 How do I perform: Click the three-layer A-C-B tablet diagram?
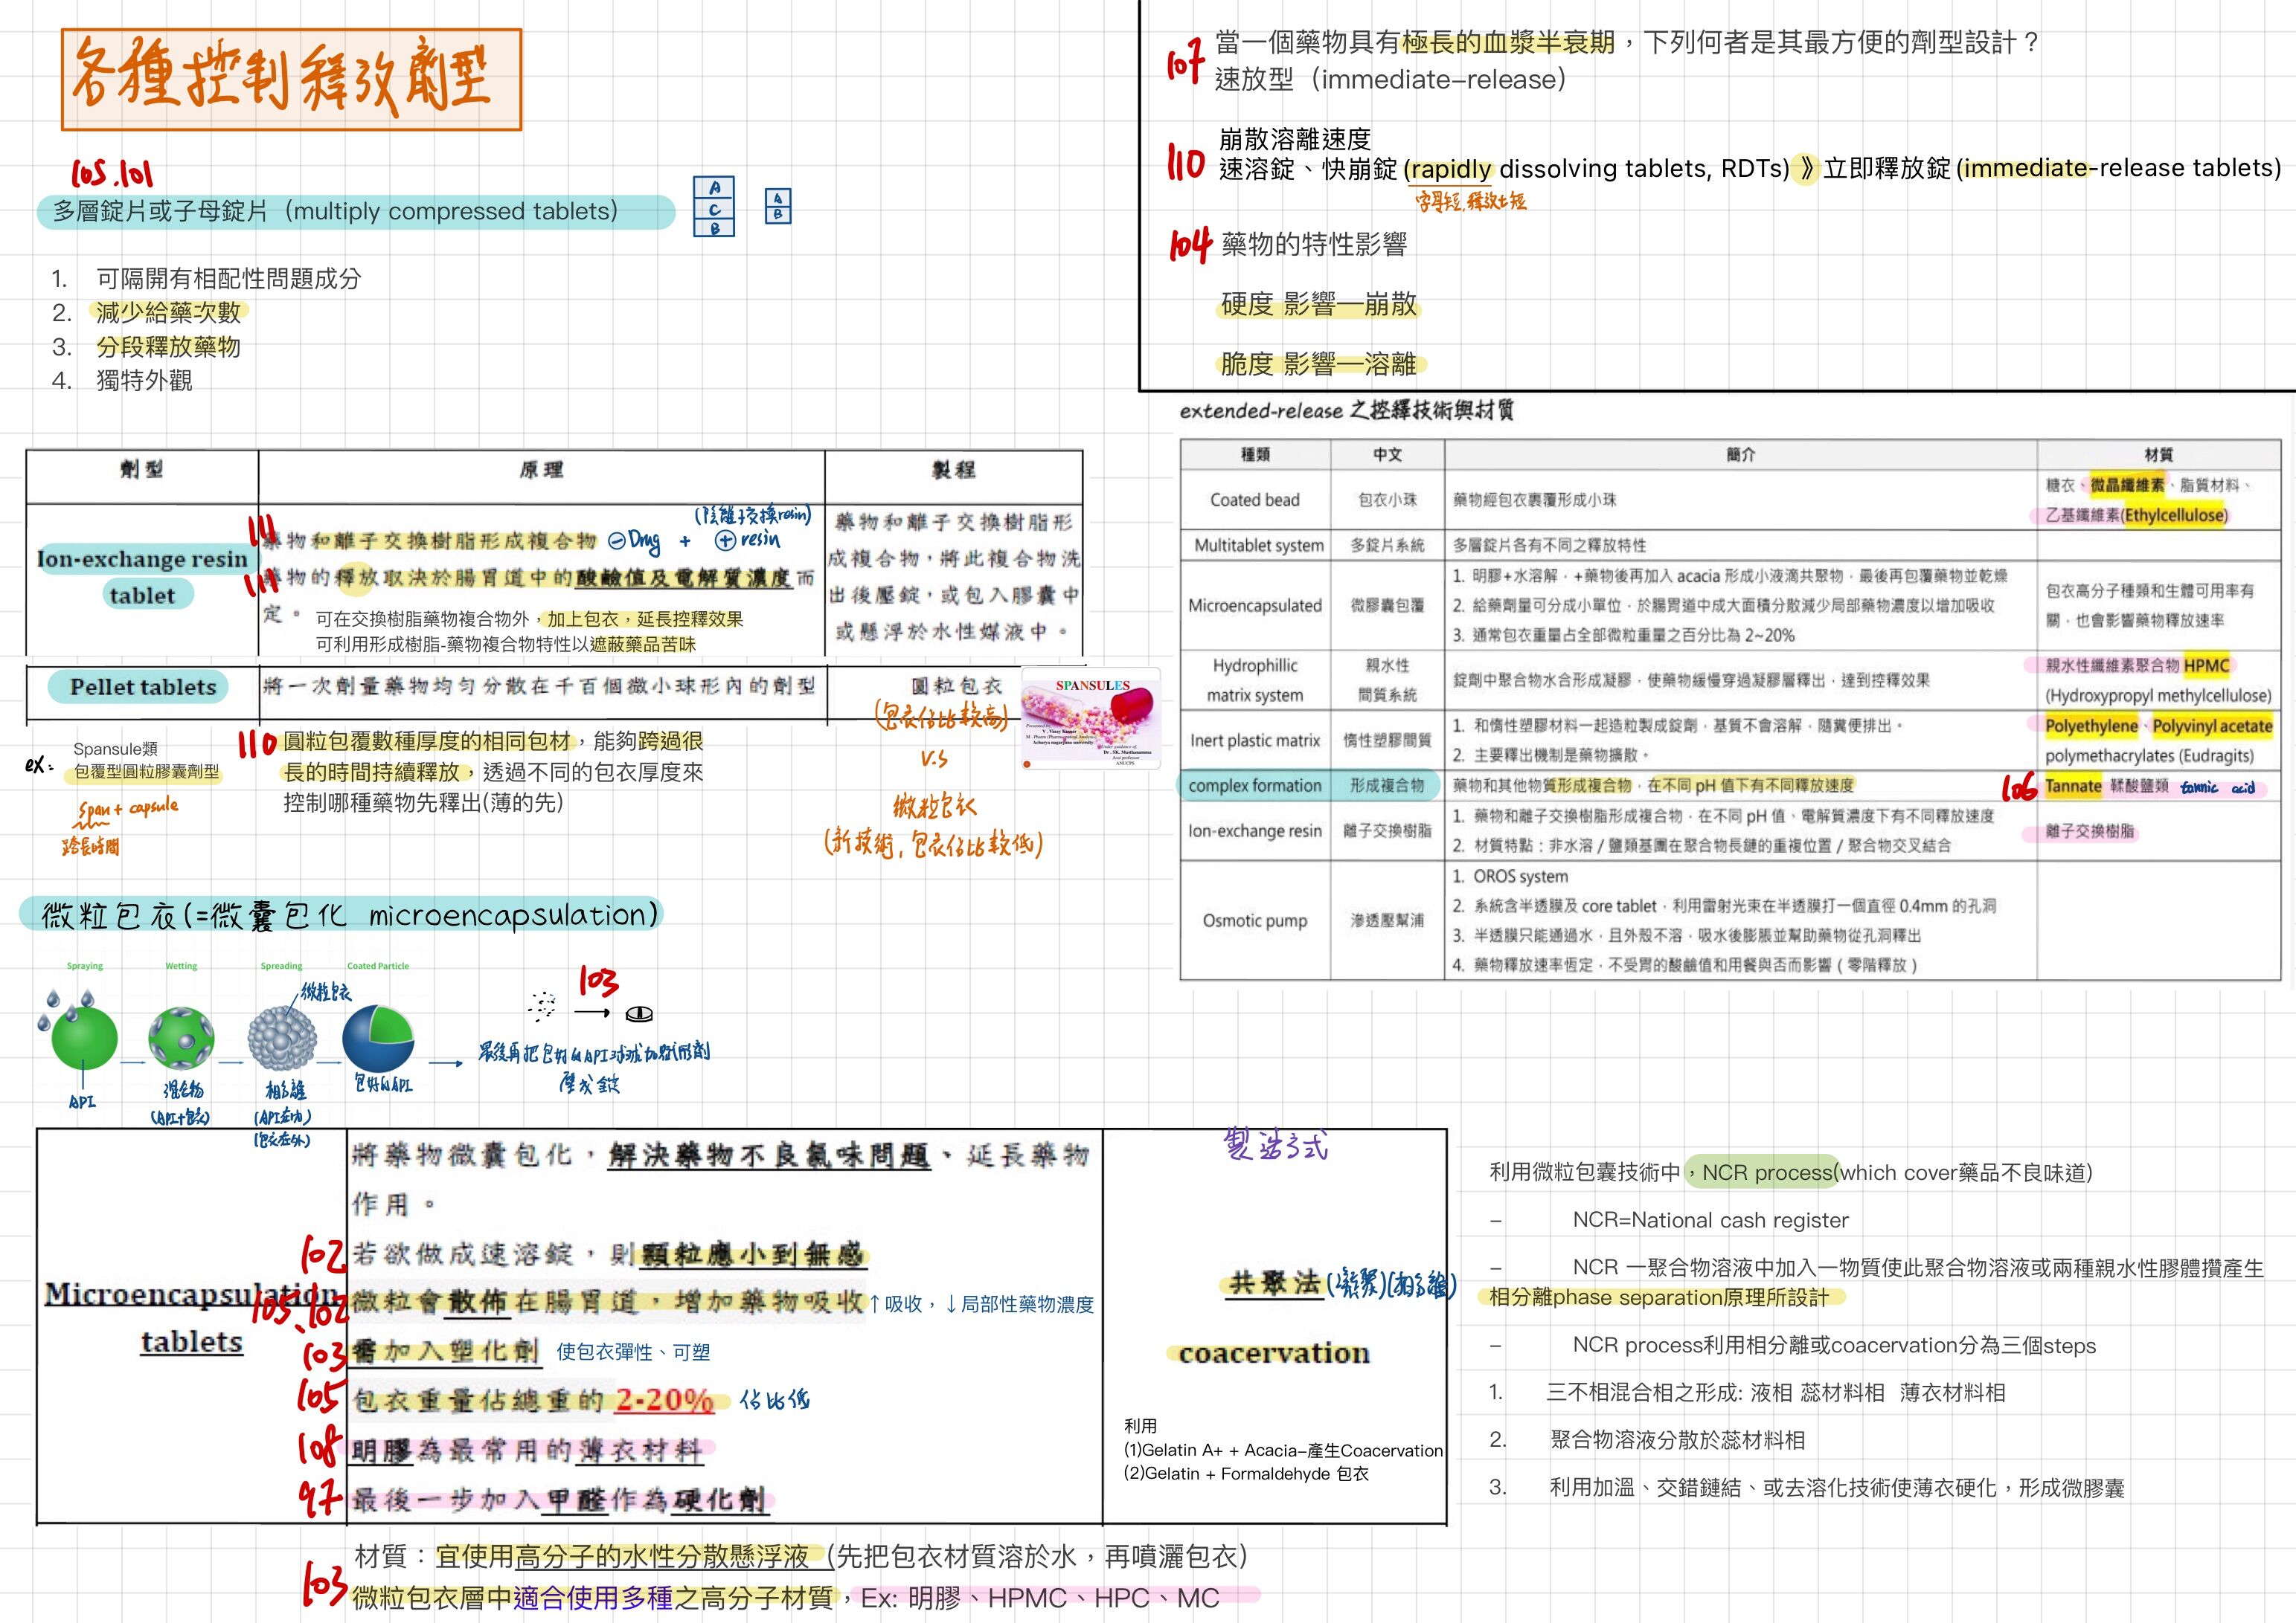tap(713, 207)
